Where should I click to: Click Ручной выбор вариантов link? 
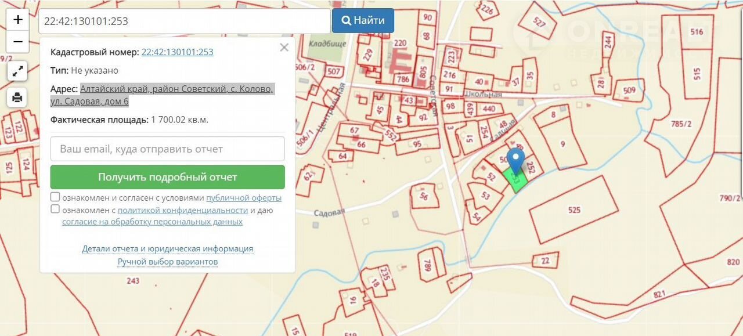(x=168, y=262)
